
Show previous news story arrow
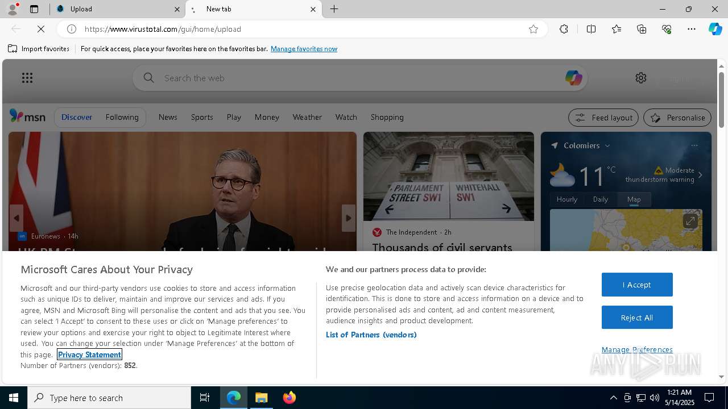tap(16, 218)
